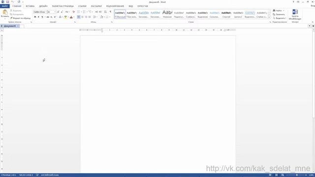This screenshot has width=315, height=177.
Task: Open the Font dialog launcher
Action: click(75, 22)
